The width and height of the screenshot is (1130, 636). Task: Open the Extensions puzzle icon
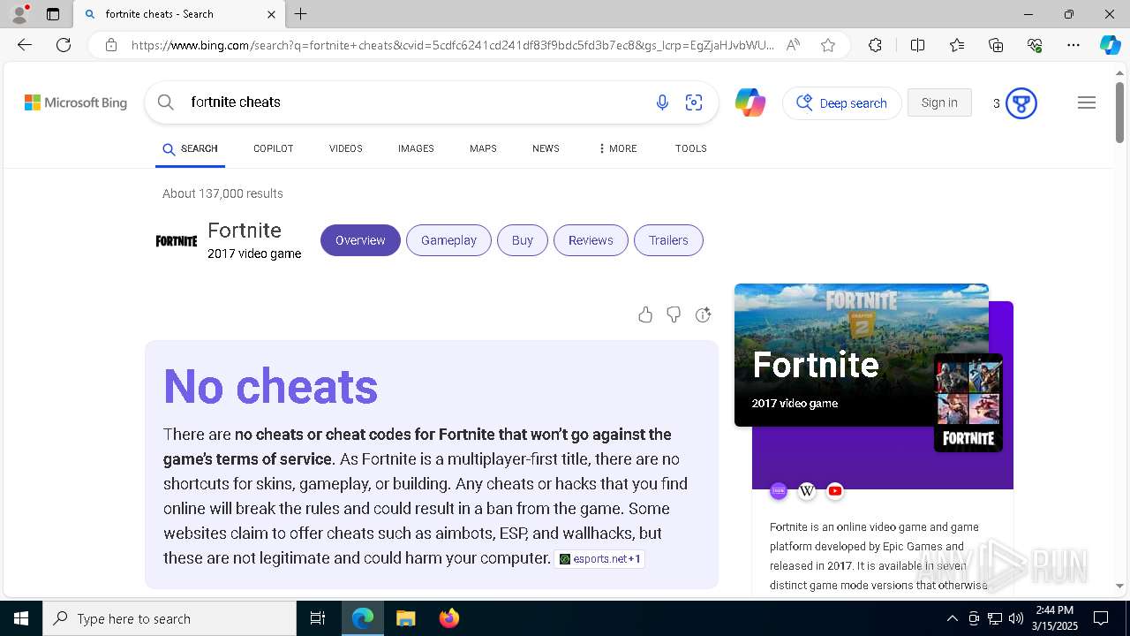tap(875, 45)
